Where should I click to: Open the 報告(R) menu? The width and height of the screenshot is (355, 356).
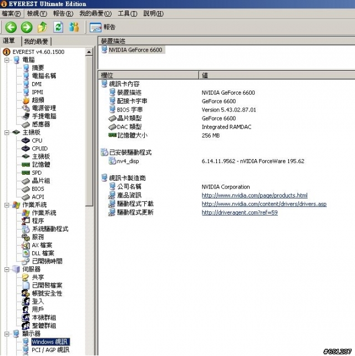(63, 14)
